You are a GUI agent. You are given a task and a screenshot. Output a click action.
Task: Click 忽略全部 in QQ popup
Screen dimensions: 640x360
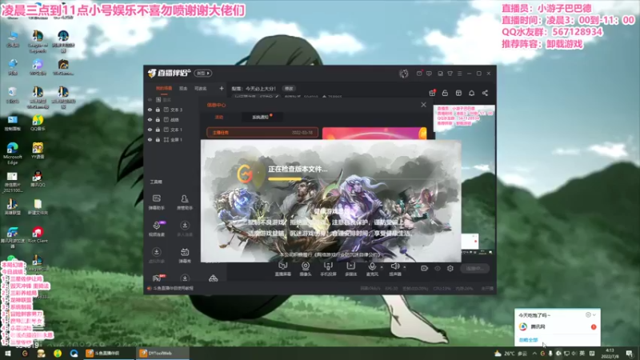(528, 340)
